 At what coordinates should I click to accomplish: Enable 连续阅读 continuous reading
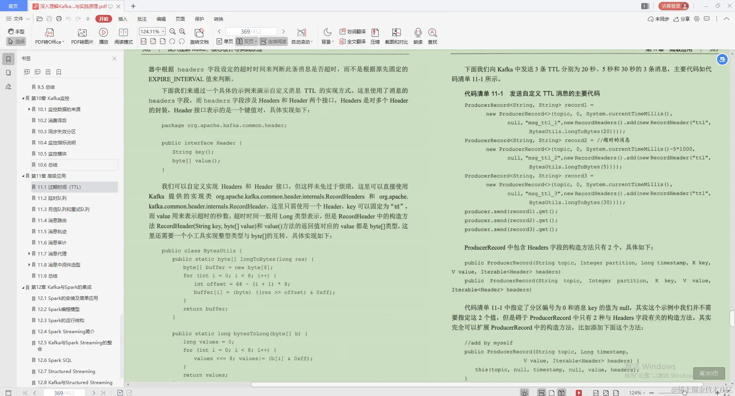(x=273, y=41)
